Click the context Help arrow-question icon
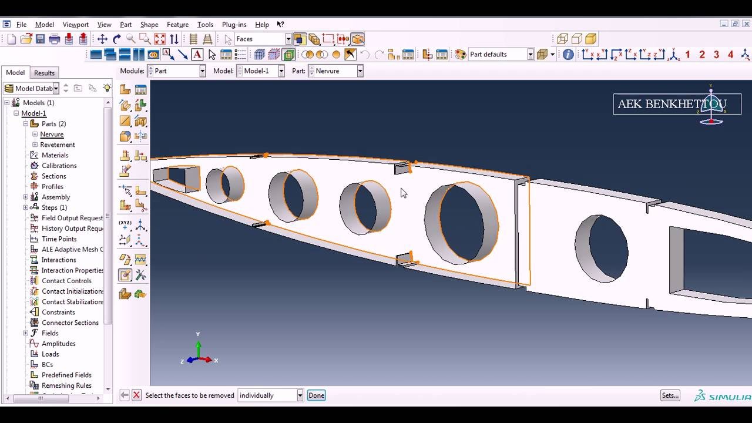This screenshot has width=752, height=423. (280, 25)
